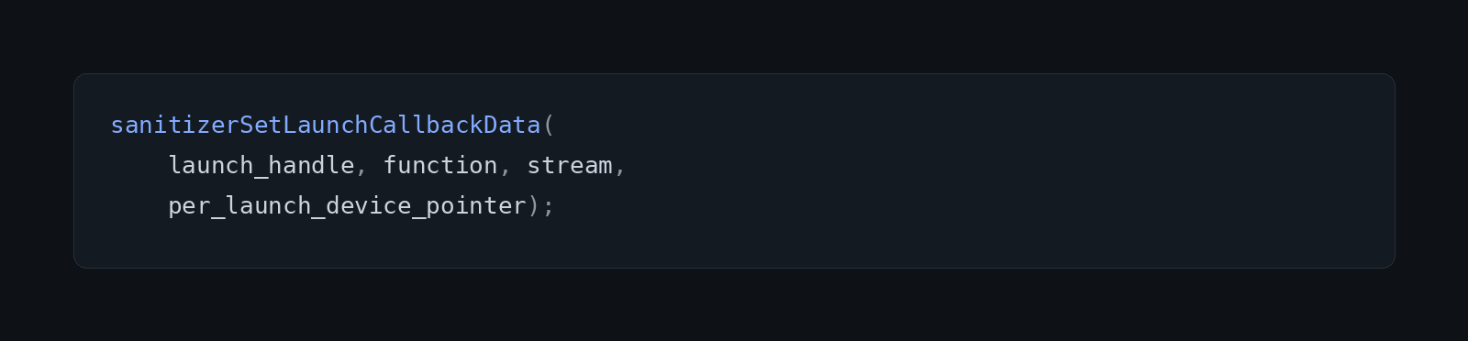Click the opening parenthesis after sanitizerSetLaunchCallbackData

tap(549, 125)
